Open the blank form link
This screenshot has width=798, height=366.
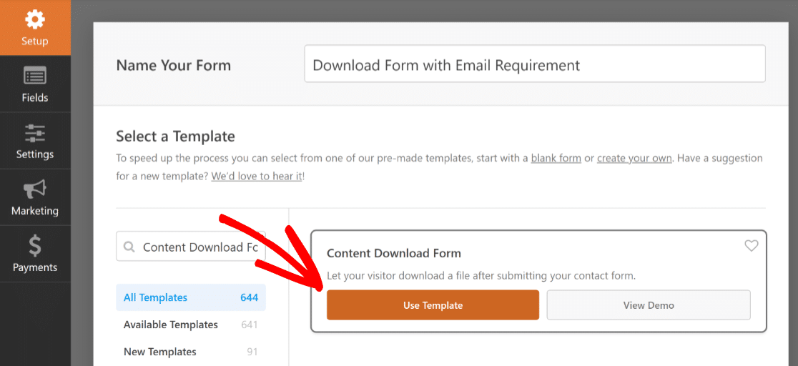(x=556, y=158)
